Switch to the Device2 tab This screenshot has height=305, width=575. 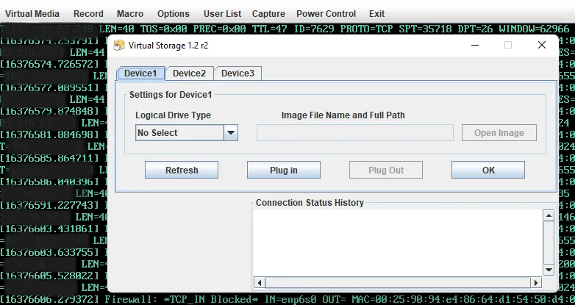click(189, 73)
